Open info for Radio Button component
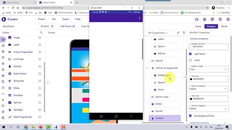This screenshot has width=232, height=130. coord(40,74)
